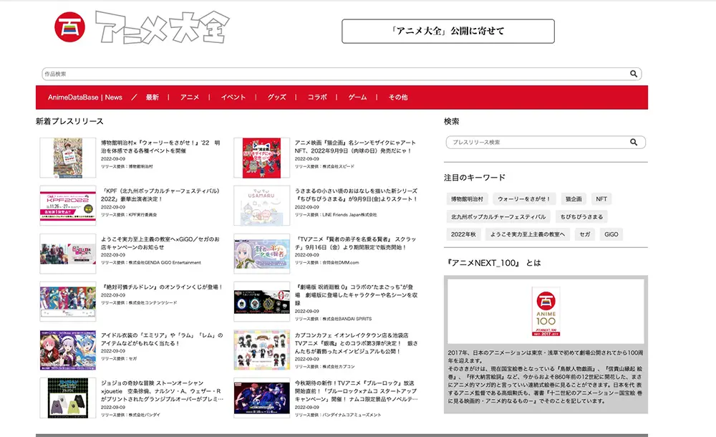The image size is (716, 437).
Task: Open the 絶対可憐チルドレン lottery thumbnail
Action: click(67, 302)
